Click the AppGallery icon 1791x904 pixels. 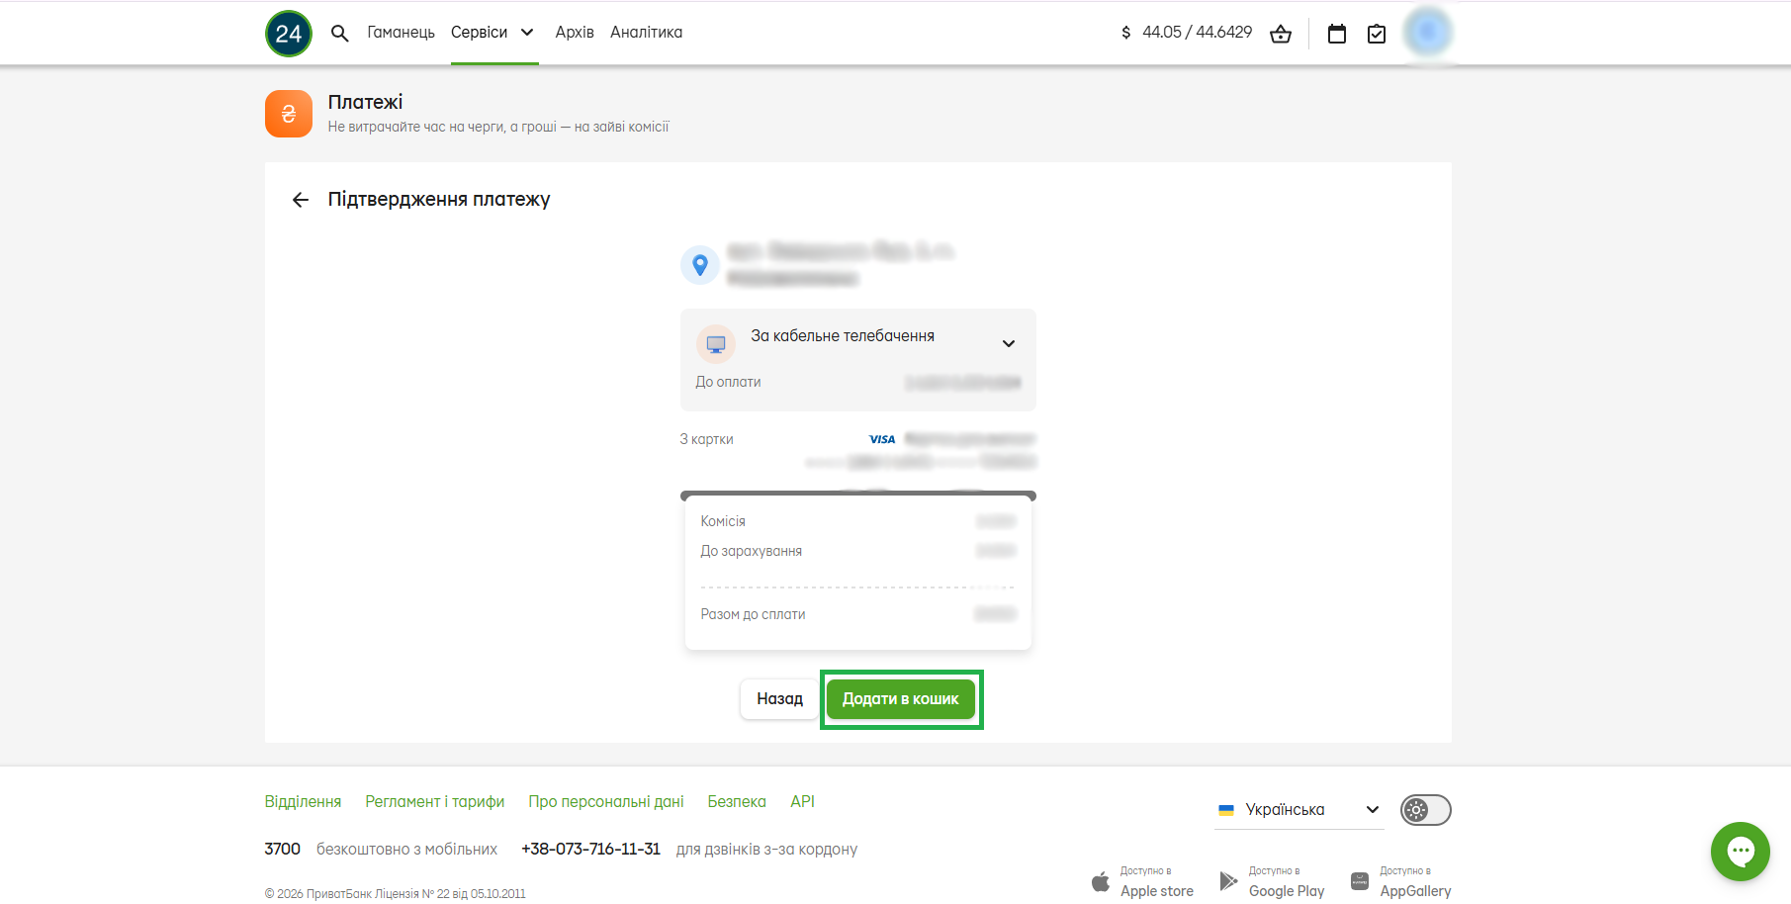[x=1360, y=881]
